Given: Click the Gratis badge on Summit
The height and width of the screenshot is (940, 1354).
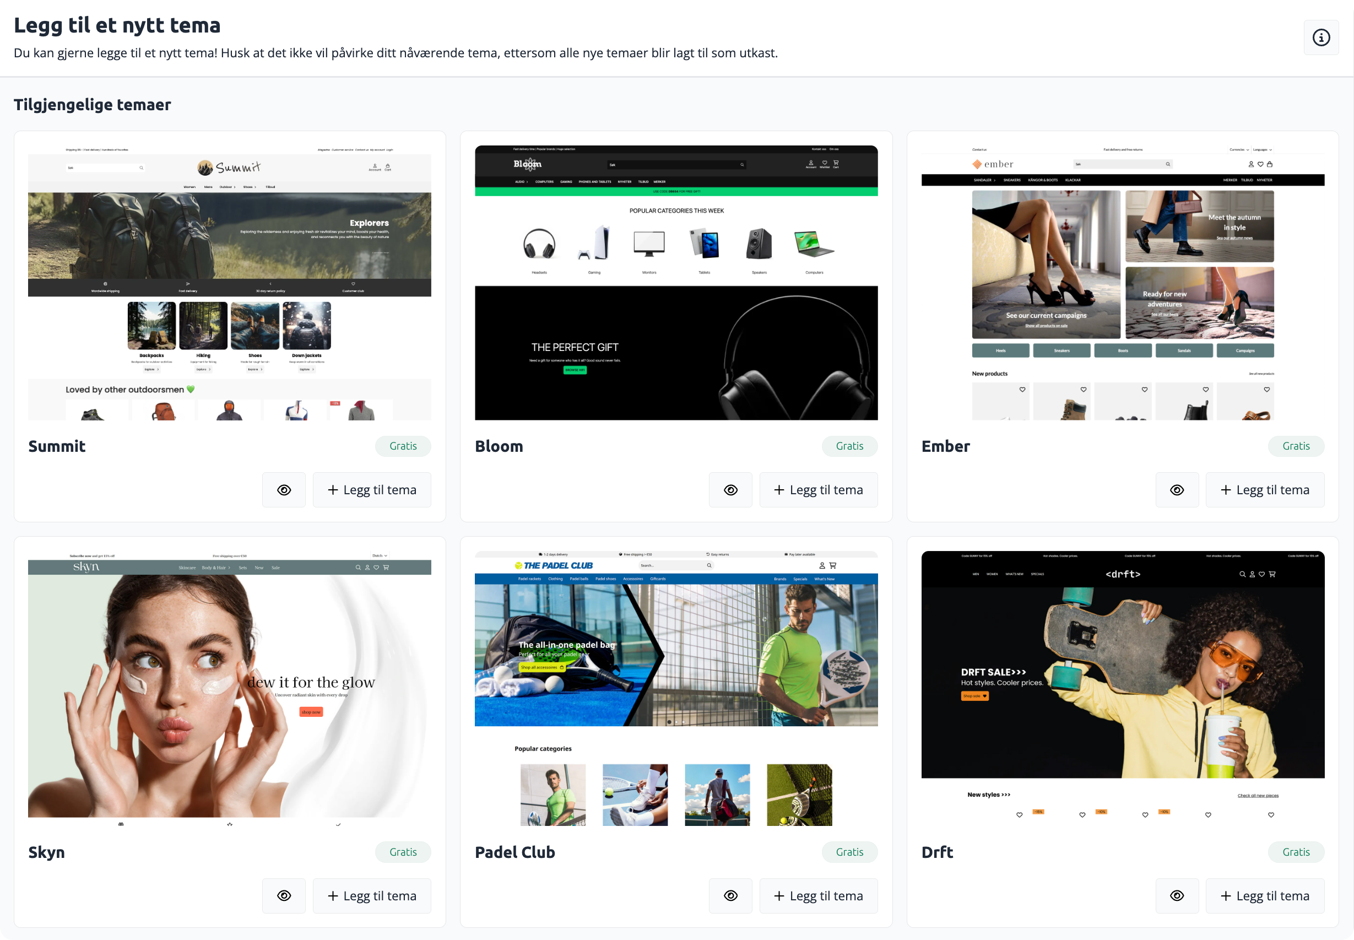Looking at the screenshot, I should [x=403, y=446].
